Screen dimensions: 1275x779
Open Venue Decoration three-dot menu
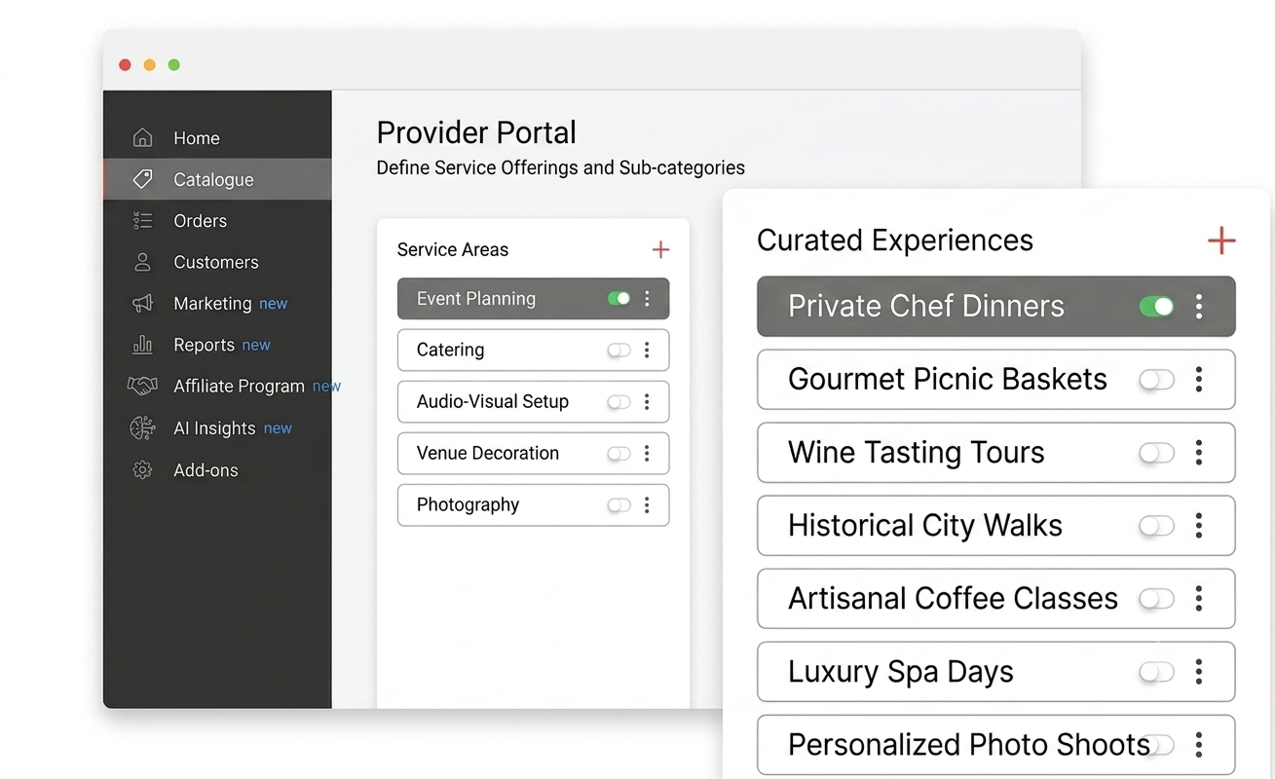coord(647,454)
